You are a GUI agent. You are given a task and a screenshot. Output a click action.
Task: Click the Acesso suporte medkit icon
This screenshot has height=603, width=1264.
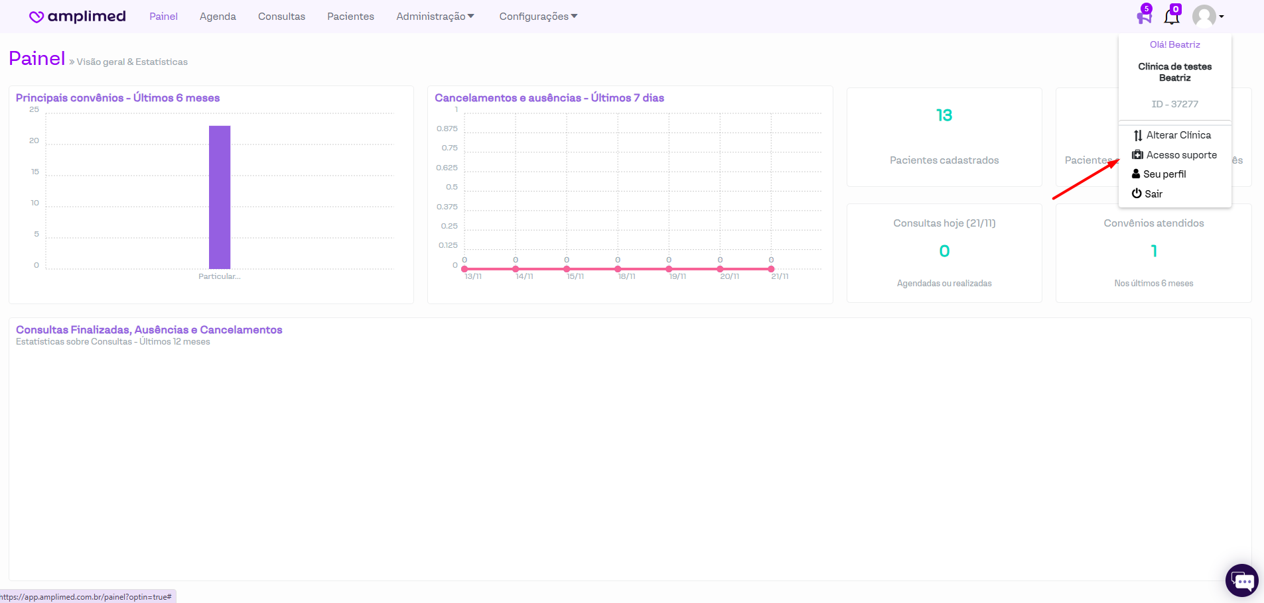1137,155
